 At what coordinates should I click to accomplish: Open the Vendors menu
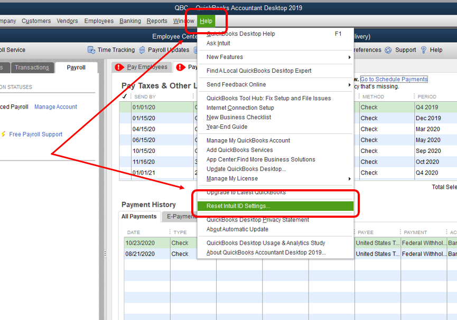pyautogui.click(x=67, y=21)
